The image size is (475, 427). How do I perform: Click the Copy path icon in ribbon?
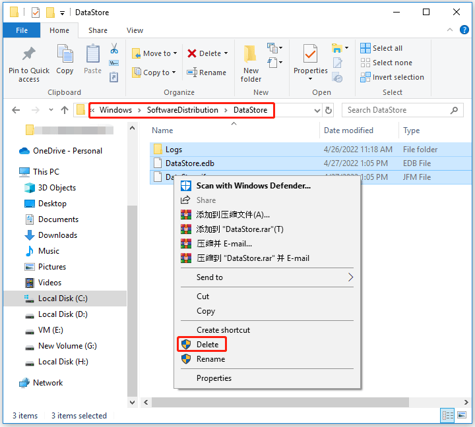(114, 63)
